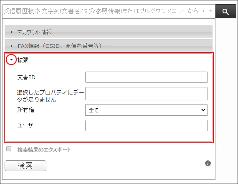Click the 拡張 header label
238x184 pixels.
coord(23,60)
